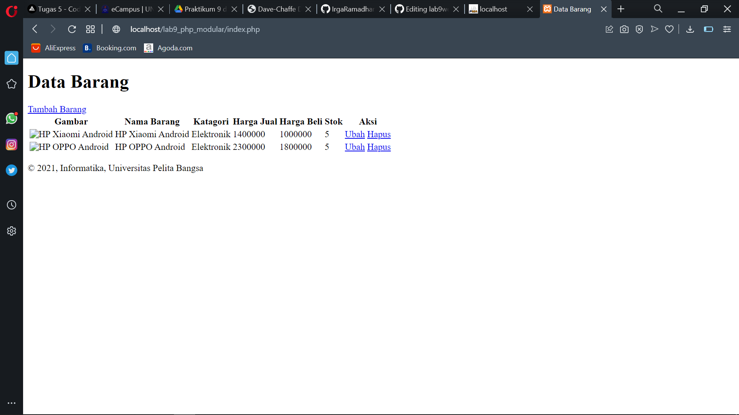The width and height of the screenshot is (739, 415).
Task: Click Ubah on the HP OPPO Android row
Action: tap(354, 147)
